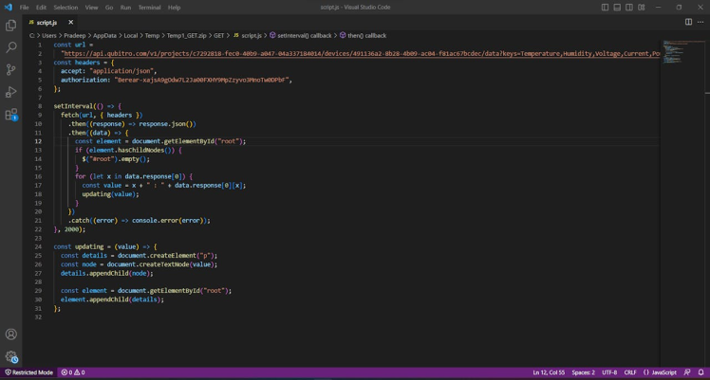Image resolution: width=710 pixels, height=380 pixels.
Task: Change UTF-8 file encoding in status bar
Action: 609,372
